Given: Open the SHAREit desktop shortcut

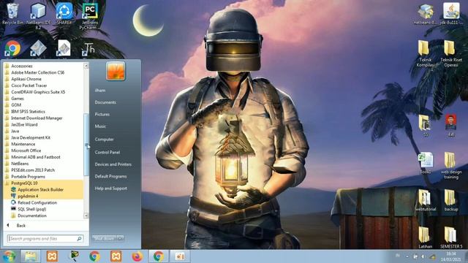Looking at the screenshot, I should 64,14.
